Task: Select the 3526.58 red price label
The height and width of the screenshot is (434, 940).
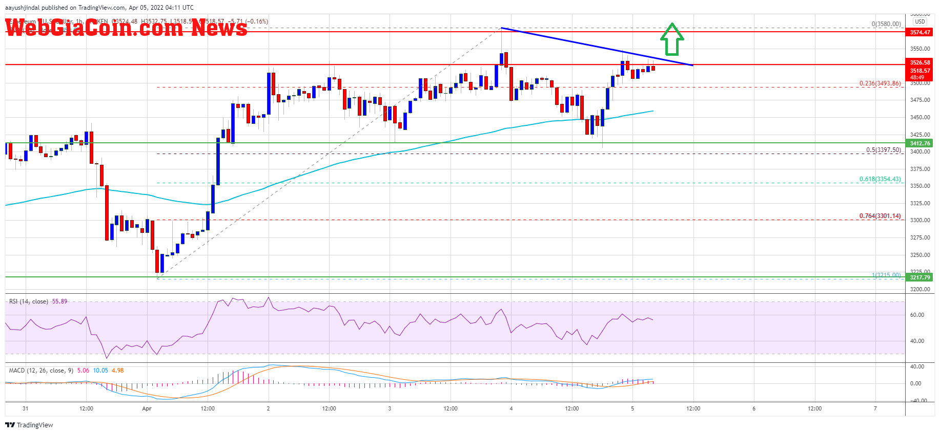Action: (920, 62)
